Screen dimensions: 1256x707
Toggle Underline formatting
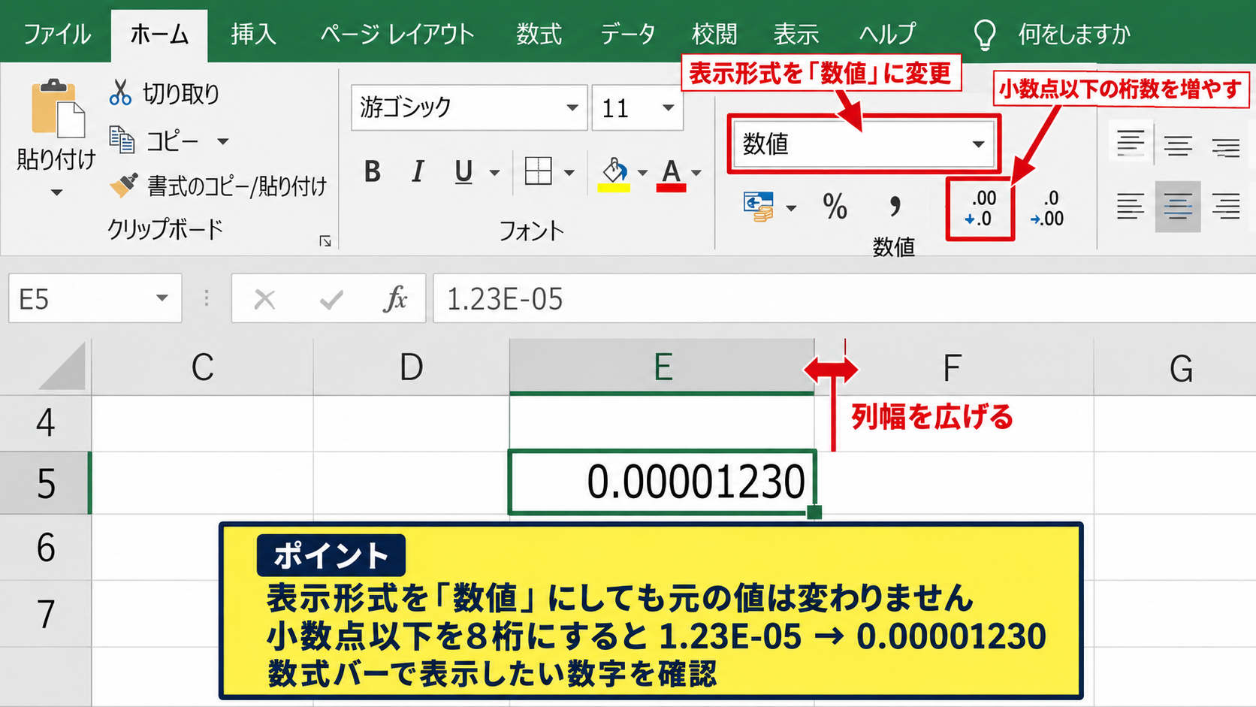tap(463, 173)
